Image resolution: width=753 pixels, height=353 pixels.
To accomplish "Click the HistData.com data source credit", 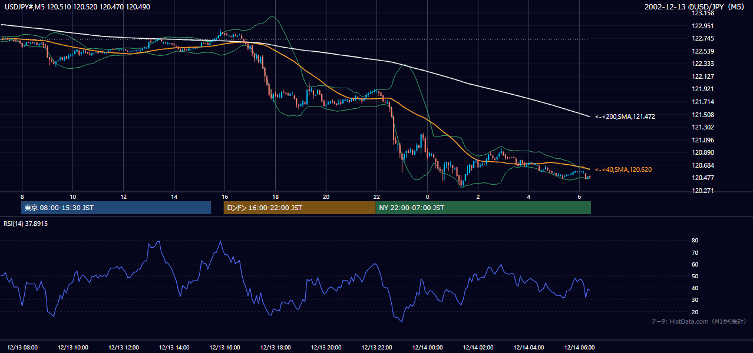I will coord(699,321).
